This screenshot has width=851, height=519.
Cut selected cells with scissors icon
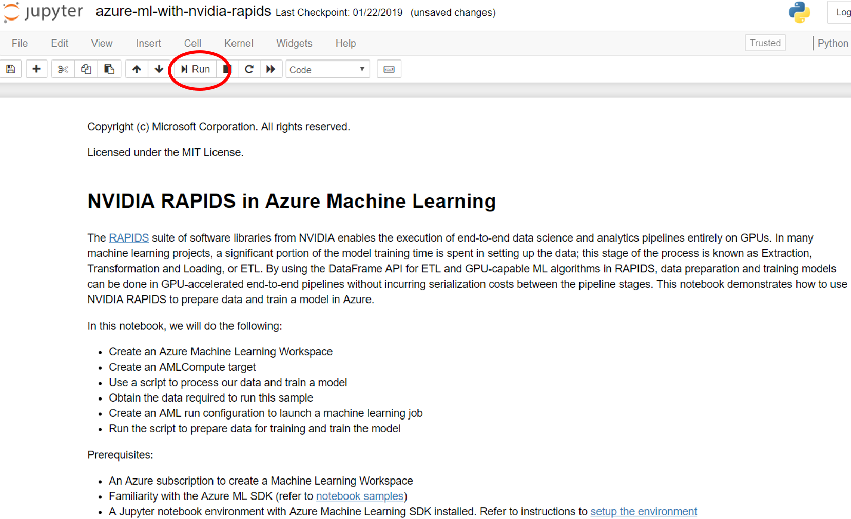(63, 69)
